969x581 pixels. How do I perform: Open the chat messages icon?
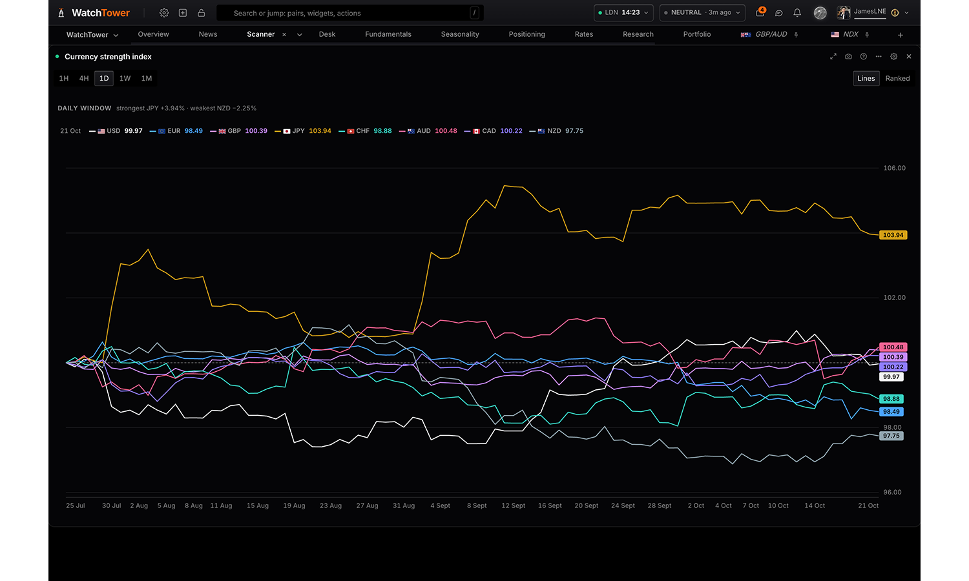tap(779, 13)
